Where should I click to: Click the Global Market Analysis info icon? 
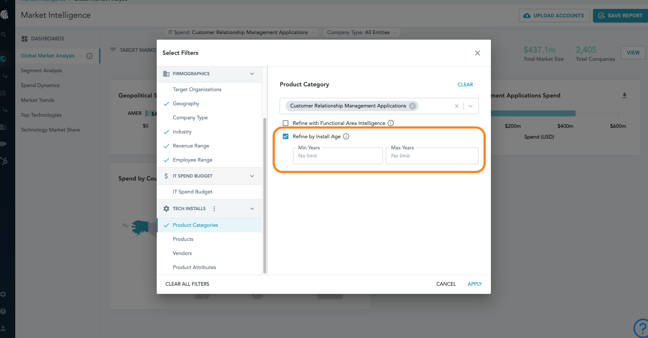pyautogui.click(x=89, y=56)
